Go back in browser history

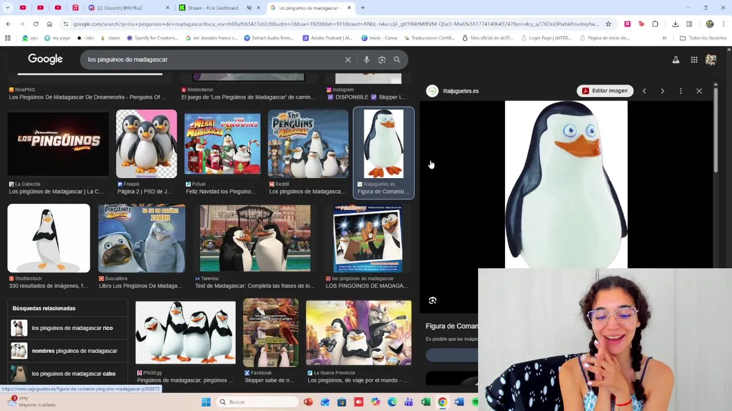click(x=8, y=24)
